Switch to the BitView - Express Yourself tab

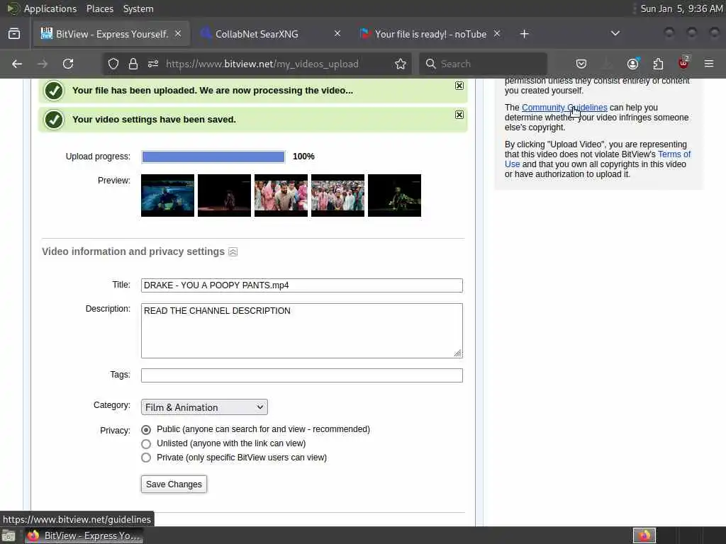pyautogui.click(x=111, y=34)
